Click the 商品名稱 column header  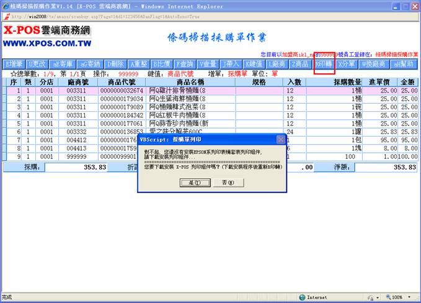190,82
